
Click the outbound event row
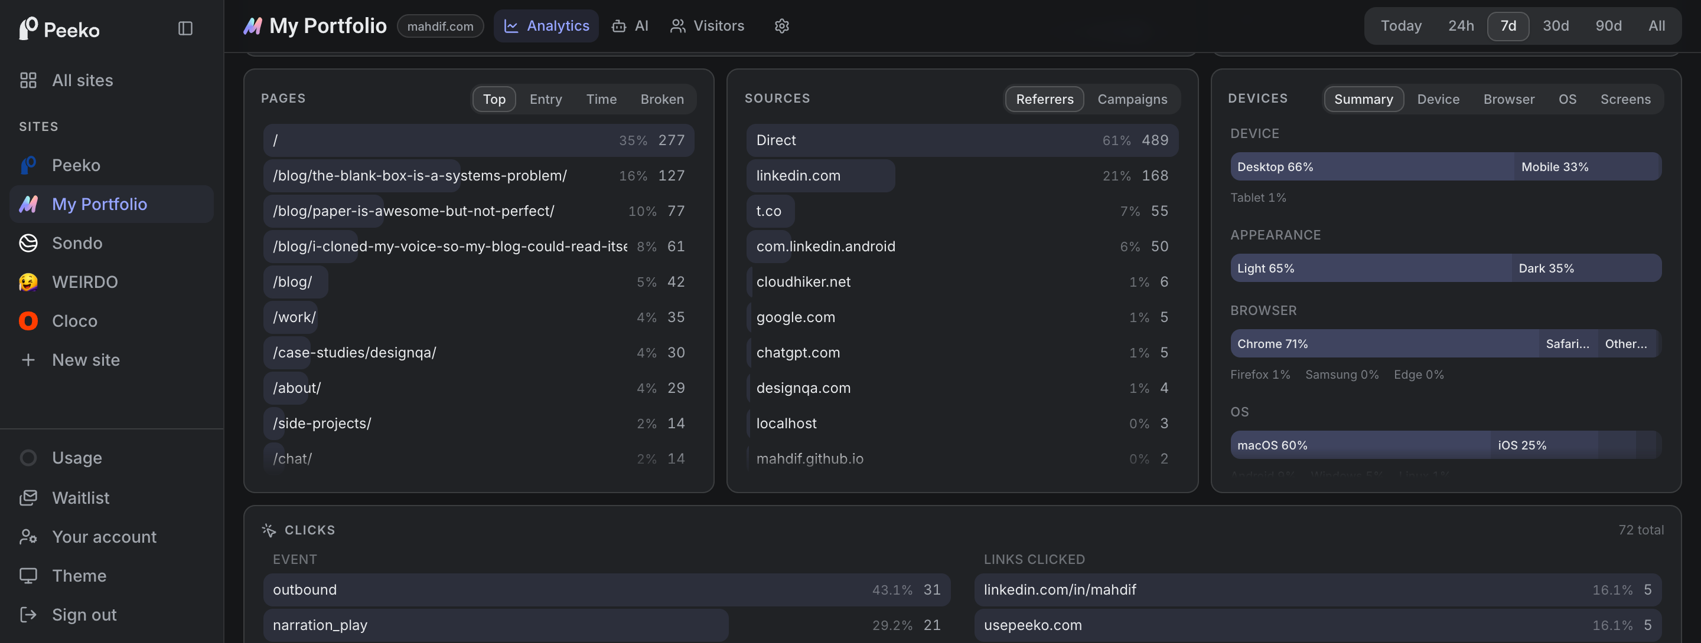point(607,589)
